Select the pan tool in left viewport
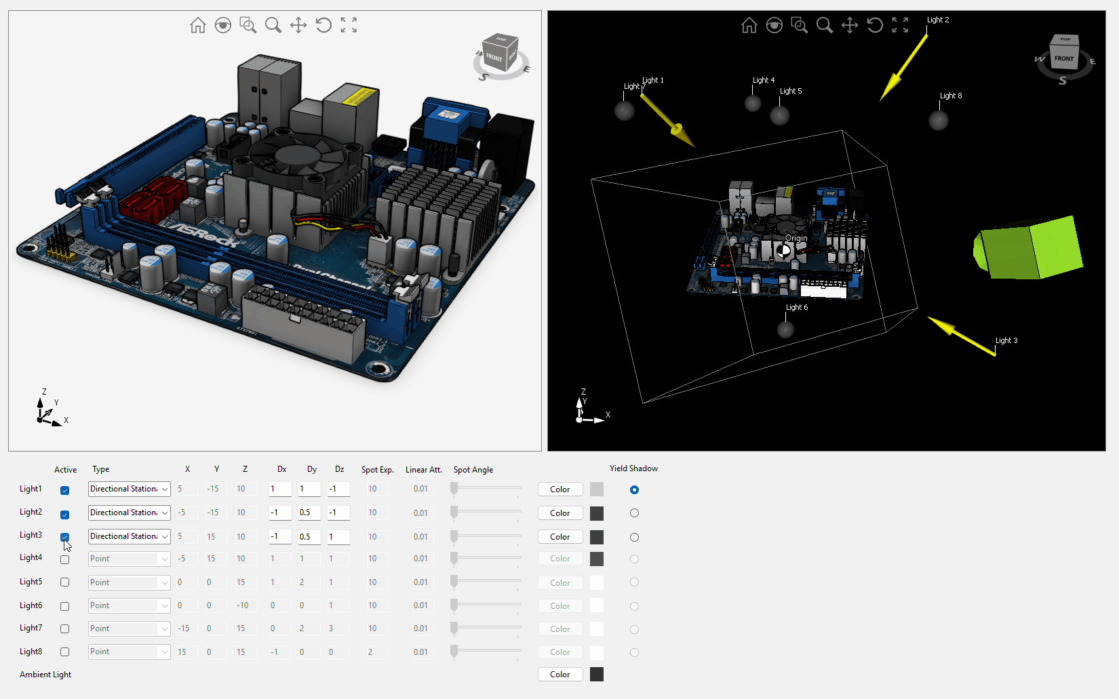Screen dimensions: 1119x699 [x=298, y=26]
